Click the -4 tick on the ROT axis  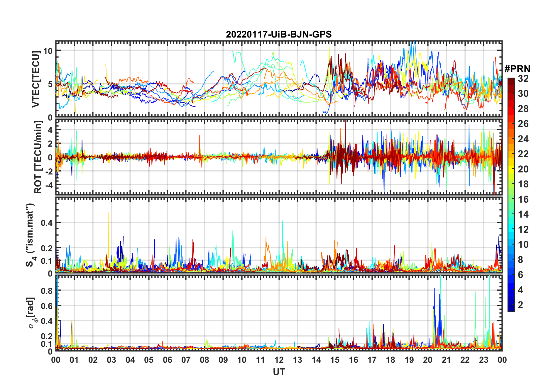pyautogui.click(x=49, y=185)
